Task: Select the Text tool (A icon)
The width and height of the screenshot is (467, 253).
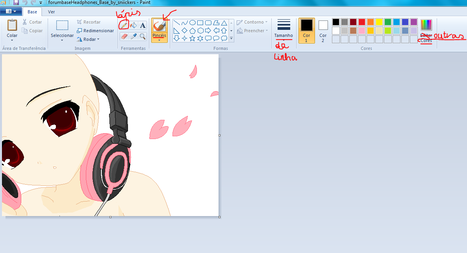Action: [x=143, y=25]
